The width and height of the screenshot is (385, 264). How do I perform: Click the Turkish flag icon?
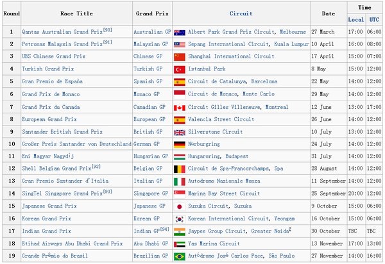coord(180,69)
